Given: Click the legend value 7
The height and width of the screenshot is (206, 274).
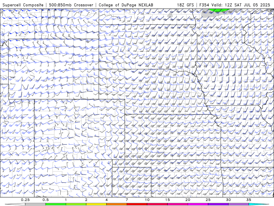Looking at the screenshot, I should tap(127, 200).
